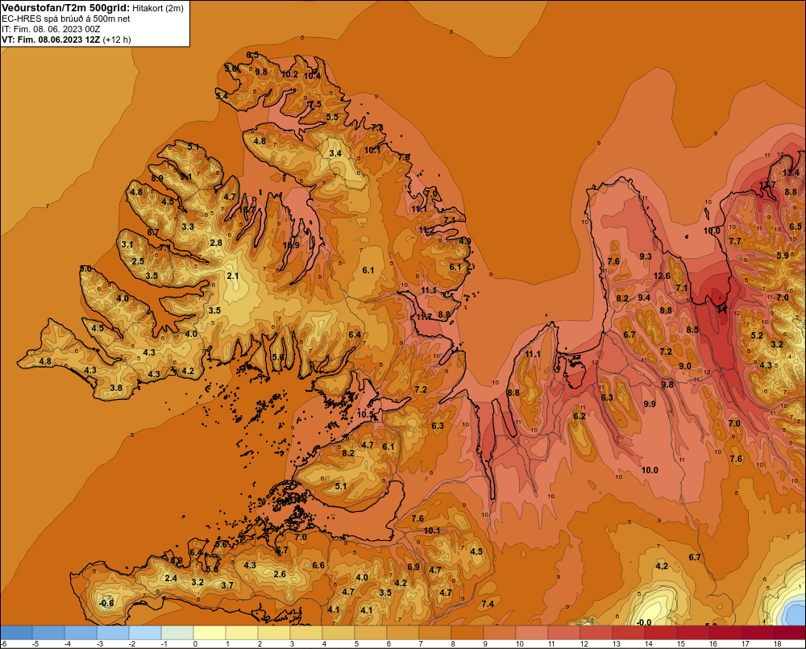Select the pale green swatch between -1 and 0
This screenshot has width=806, height=649.
(x=177, y=632)
